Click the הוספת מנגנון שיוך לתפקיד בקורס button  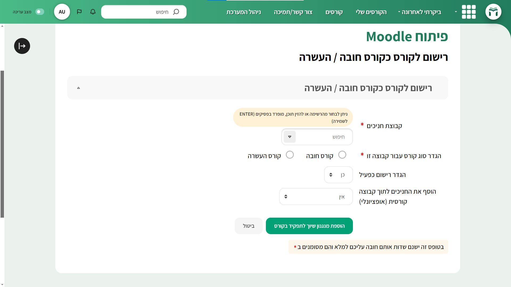pos(309,226)
